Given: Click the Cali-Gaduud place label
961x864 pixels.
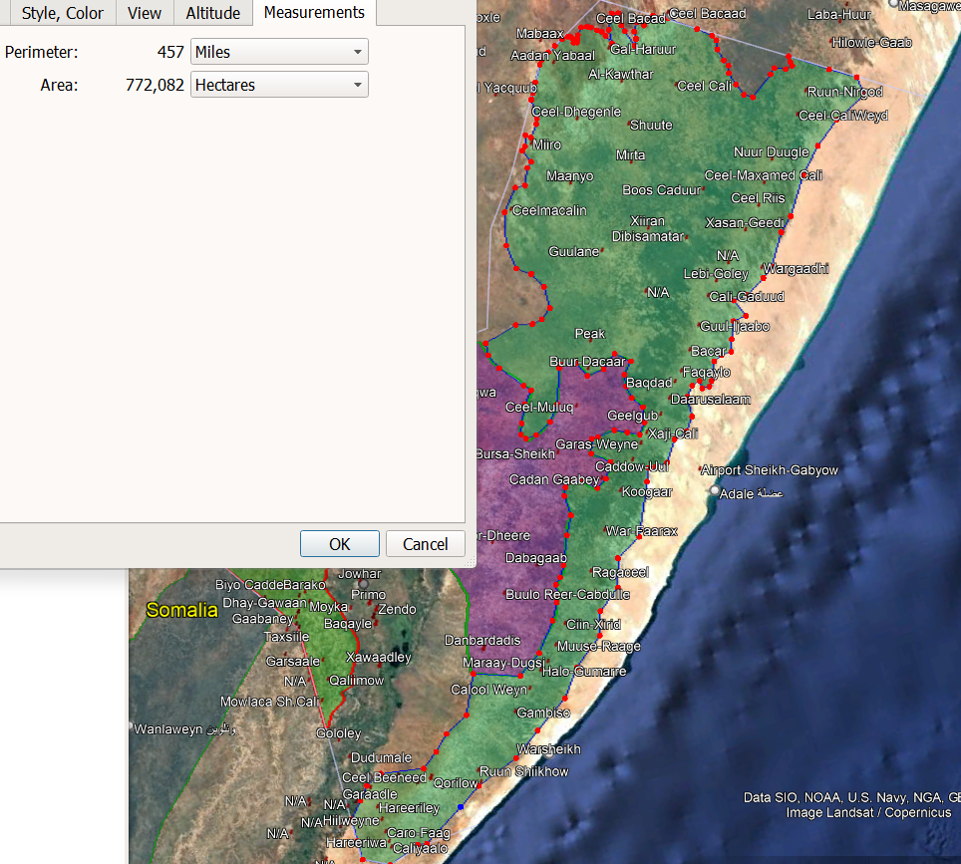Looking at the screenshot, I should click(x=747, y=297).
